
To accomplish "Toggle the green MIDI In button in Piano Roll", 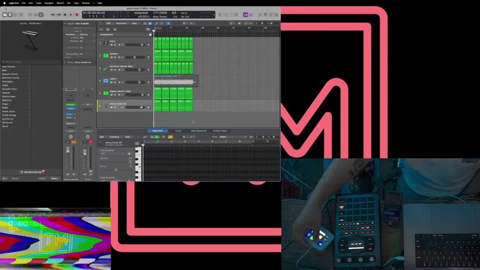I will click(x=157, y=137).
